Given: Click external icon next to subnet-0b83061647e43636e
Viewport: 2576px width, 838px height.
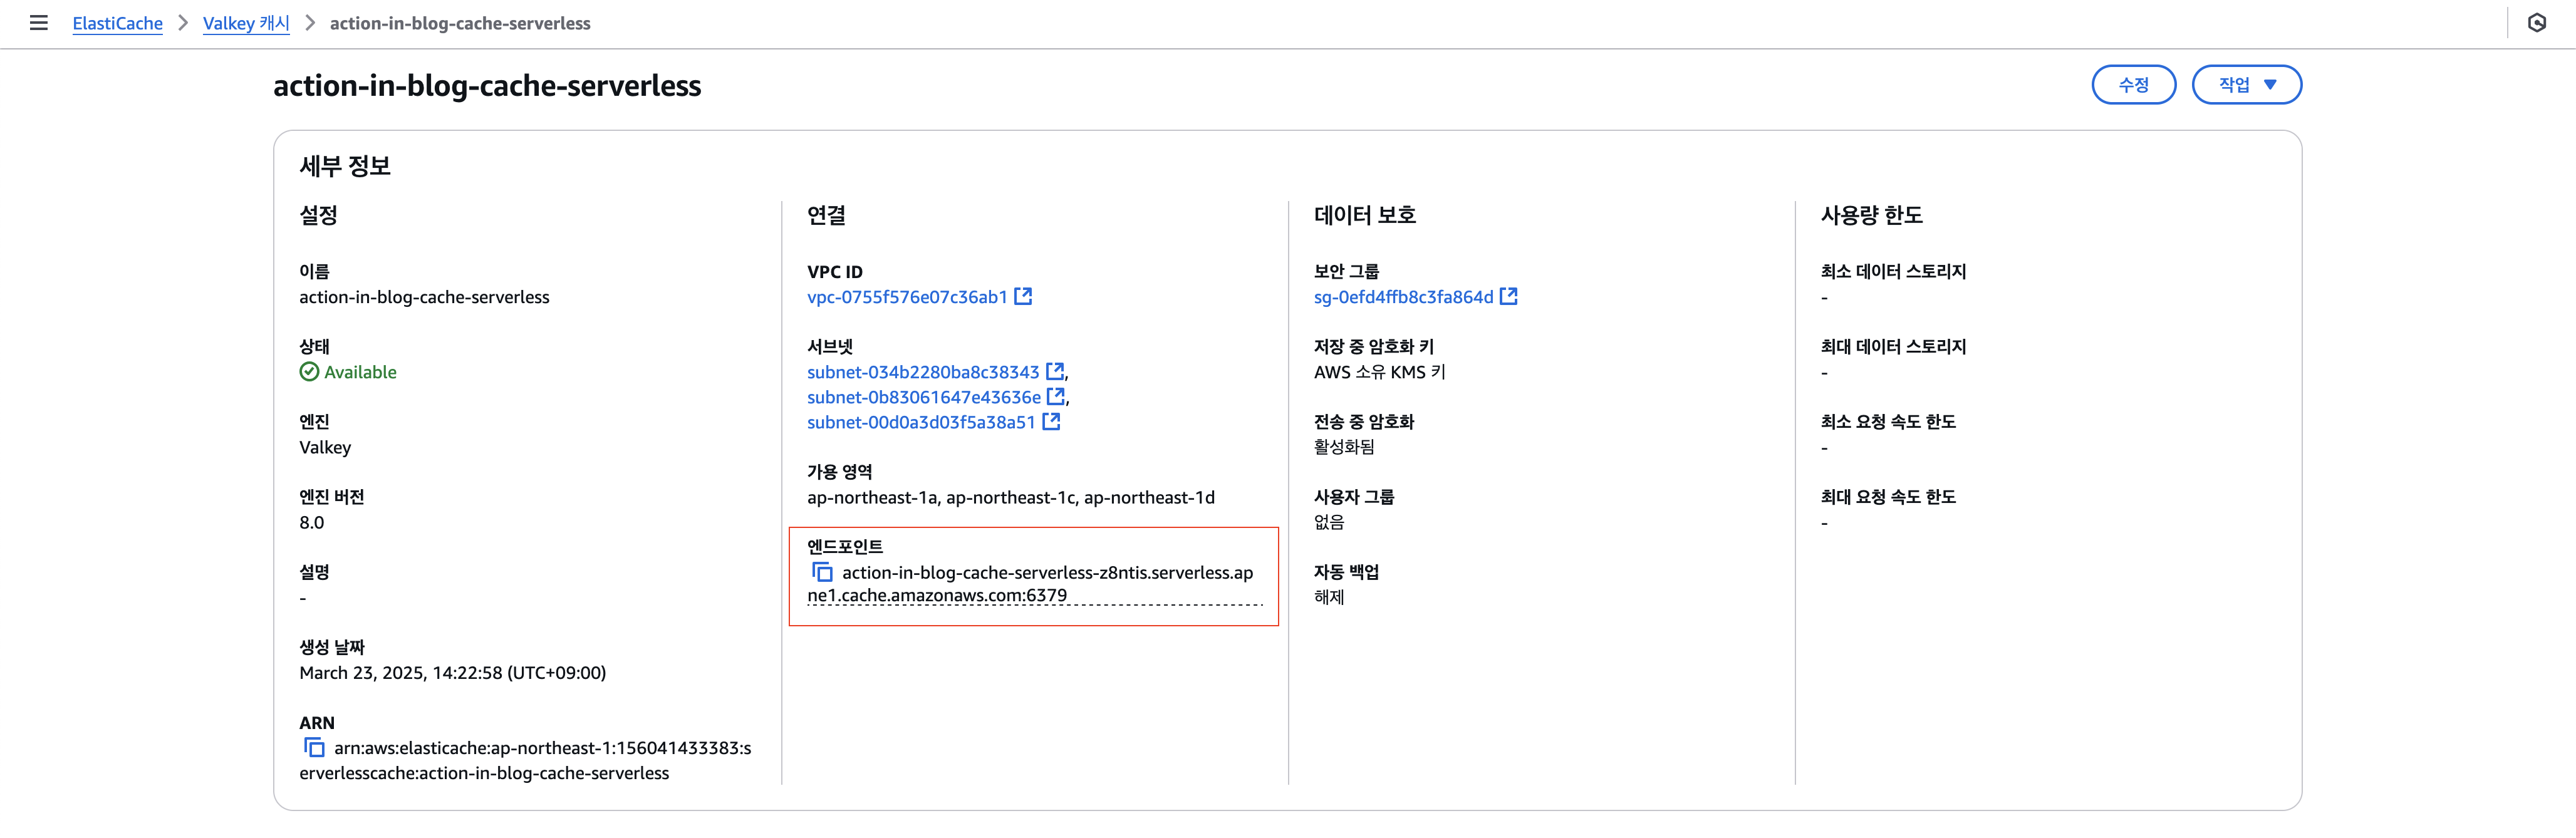Looking at the screenshot, I should point(1055,396).
